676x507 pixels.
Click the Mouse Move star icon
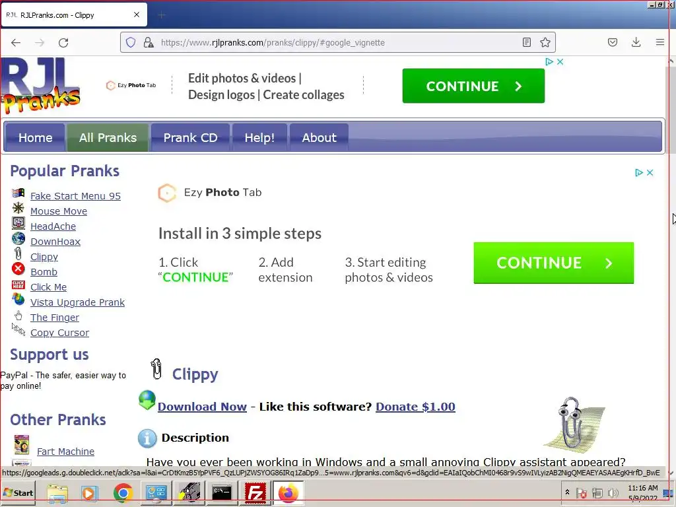pyautogui.click(x=18, y=208)
